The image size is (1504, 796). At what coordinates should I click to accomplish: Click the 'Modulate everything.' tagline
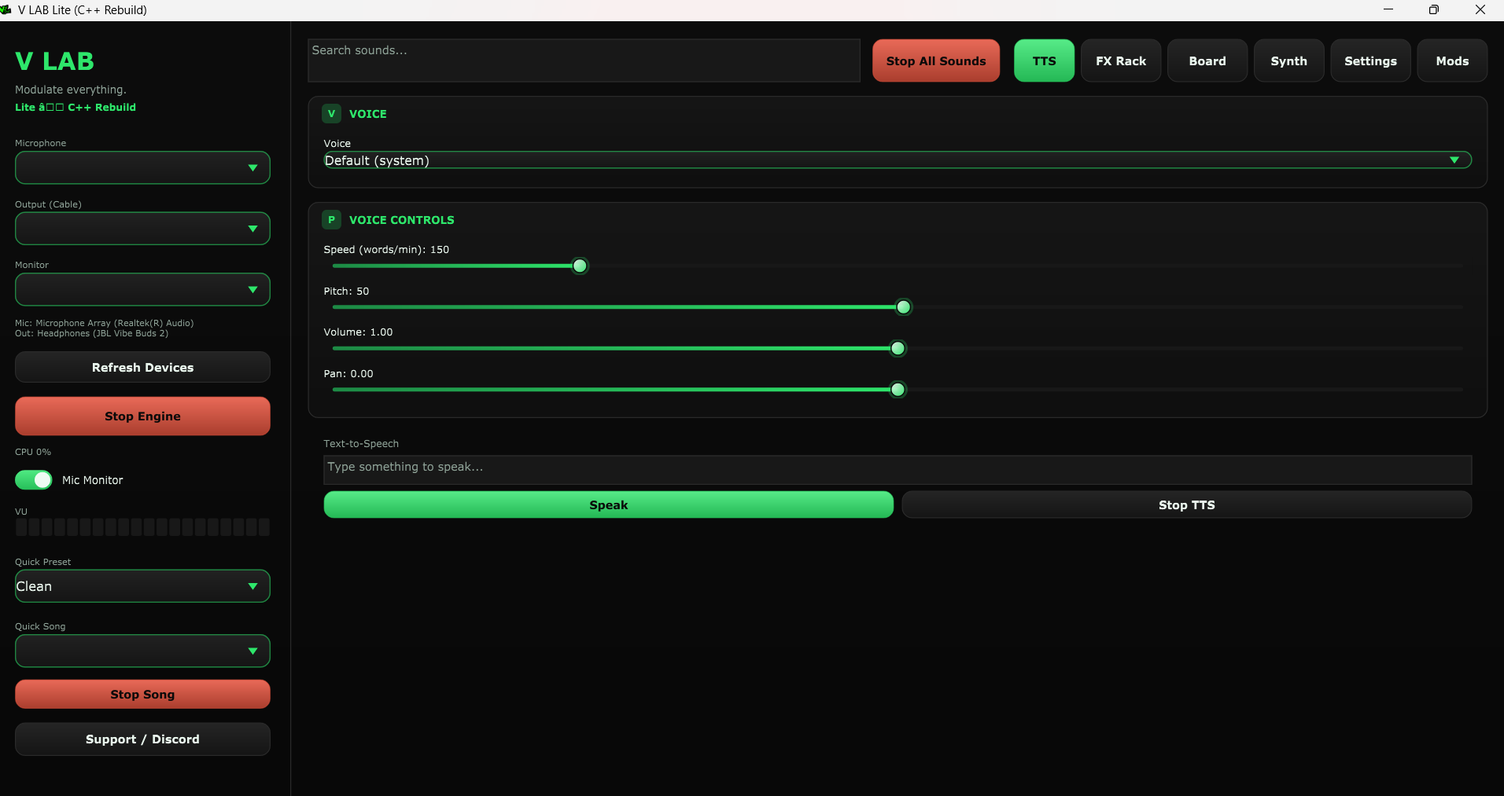[71, 90]
